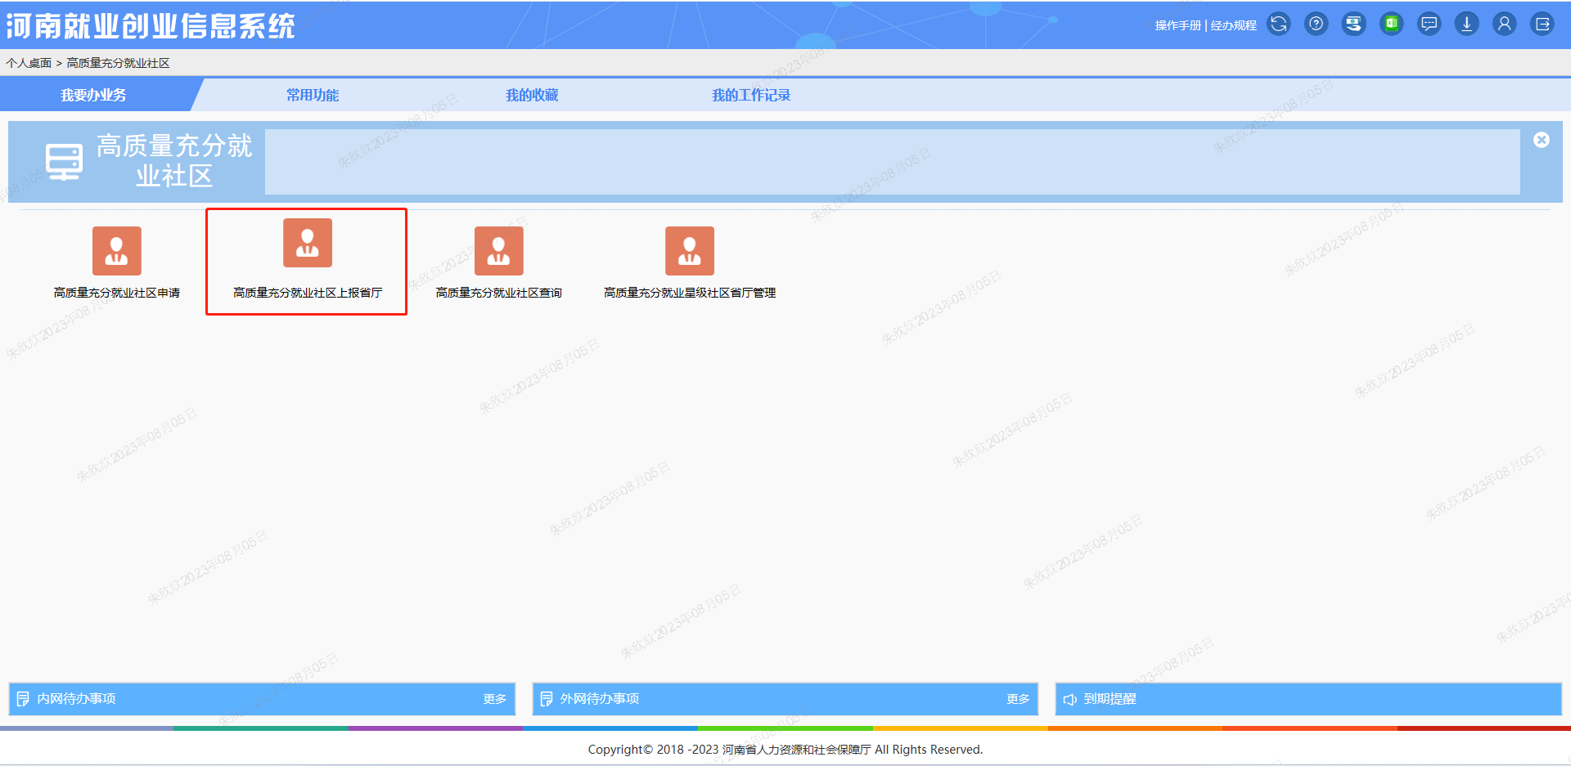The height and width of the screenshot is (766, 1571).
Task: Click the logout exit icon
Action: 1542,25
